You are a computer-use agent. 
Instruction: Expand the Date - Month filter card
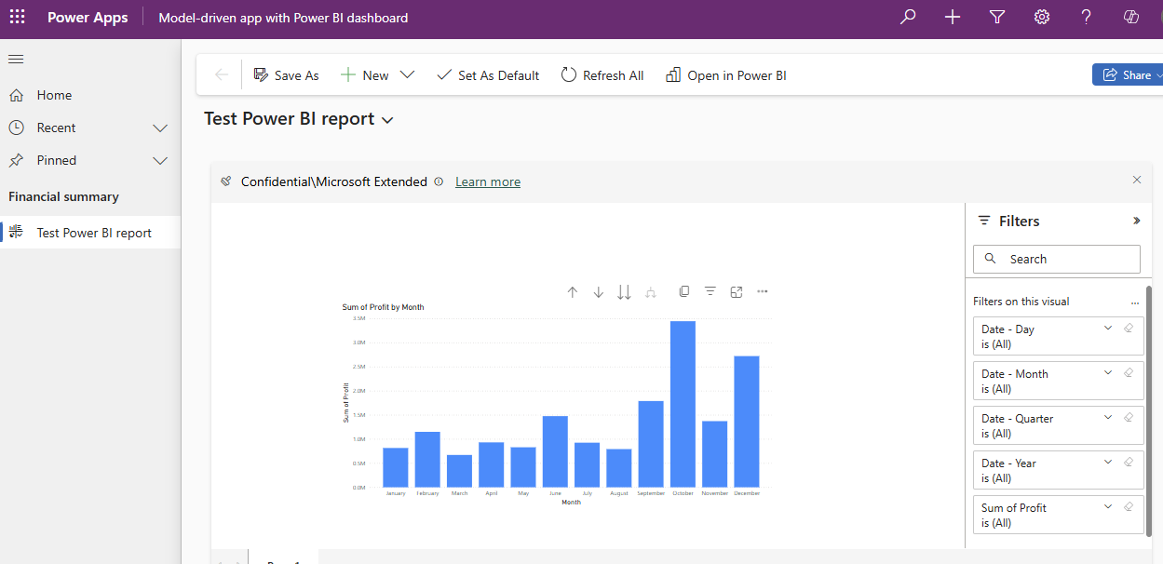point(1108,373)
